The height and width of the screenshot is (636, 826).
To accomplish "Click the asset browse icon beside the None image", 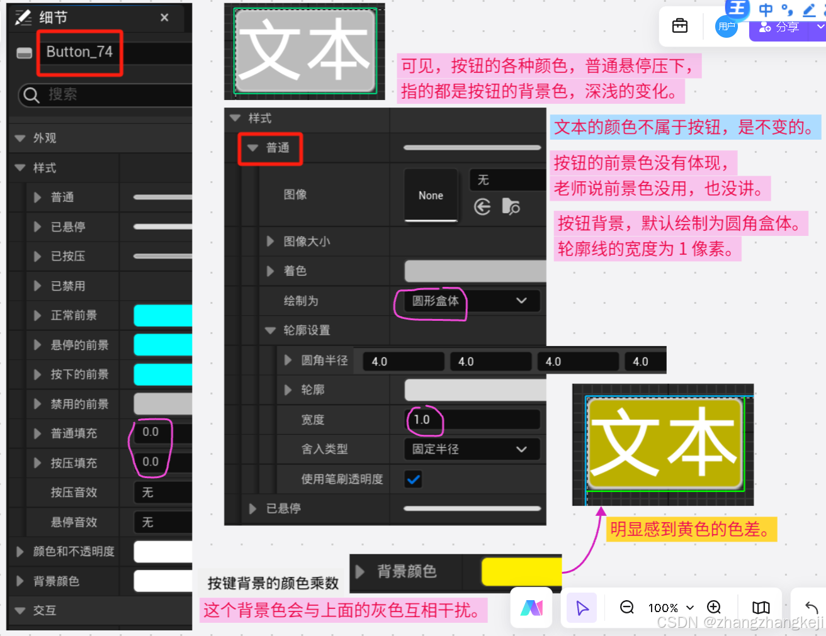I will (x=510, y=207).
